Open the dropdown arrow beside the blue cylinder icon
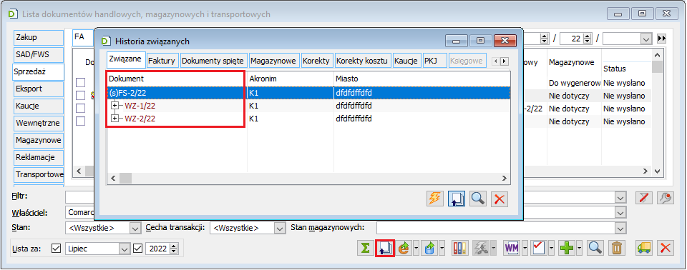 pos(442,248)
